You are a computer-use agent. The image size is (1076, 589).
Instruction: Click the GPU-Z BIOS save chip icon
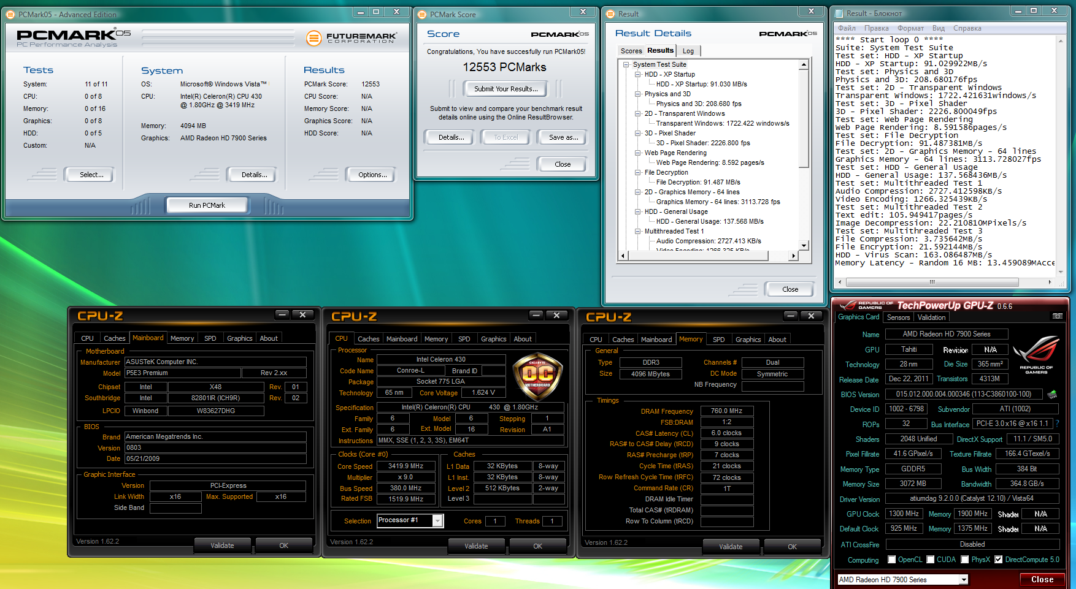[1052, 394]
